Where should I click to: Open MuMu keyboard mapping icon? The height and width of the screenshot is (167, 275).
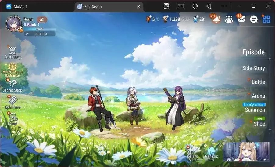point(181,6)
